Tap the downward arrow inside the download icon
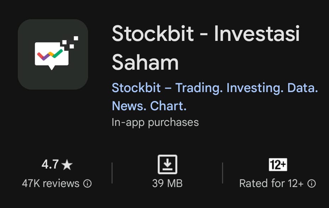Screen dimensions: 329x208 167,163
